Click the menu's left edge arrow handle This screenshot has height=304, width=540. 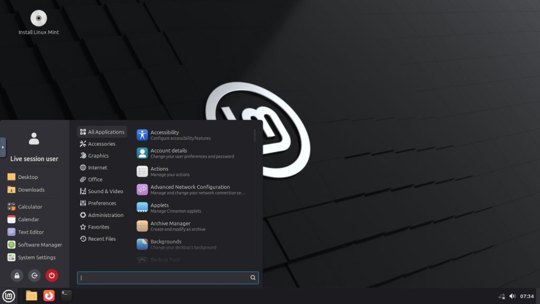click(x=3, y=148)
